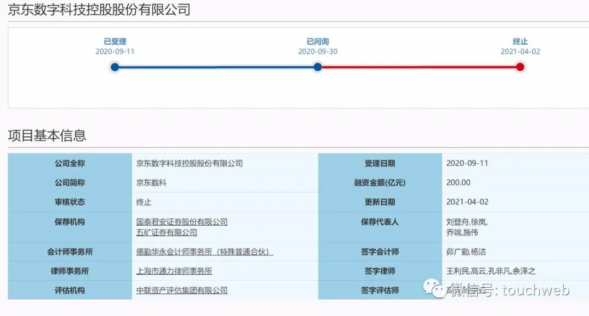The image size is (589, 316).
Task: Click the red 终止 timeline dot
Action: [520, 67]
